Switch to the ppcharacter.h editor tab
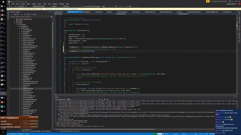Screen dimensions: 241x135 [227, 12]
